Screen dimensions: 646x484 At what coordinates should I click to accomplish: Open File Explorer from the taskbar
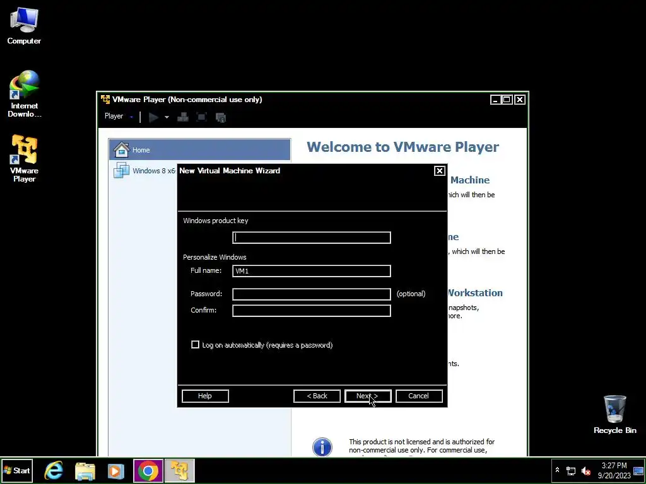(85, 470)
